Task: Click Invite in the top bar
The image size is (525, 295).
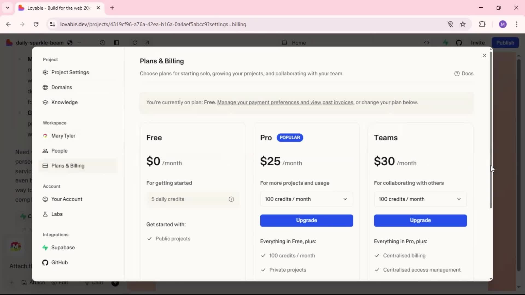Action: (x=478, y=43)
